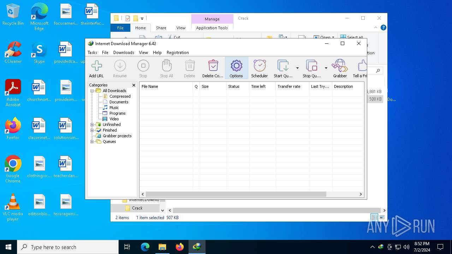Image resolution: width=452 pixels, height=254 pixels.
Task: Open CCleaner desktop shortcut
Action: (x=13, y=53)
